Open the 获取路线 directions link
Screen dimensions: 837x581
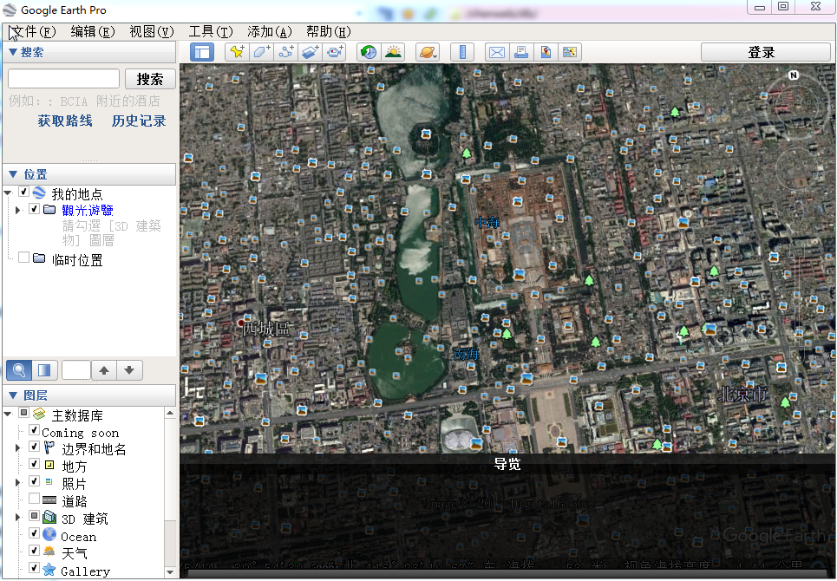[64, 121]
